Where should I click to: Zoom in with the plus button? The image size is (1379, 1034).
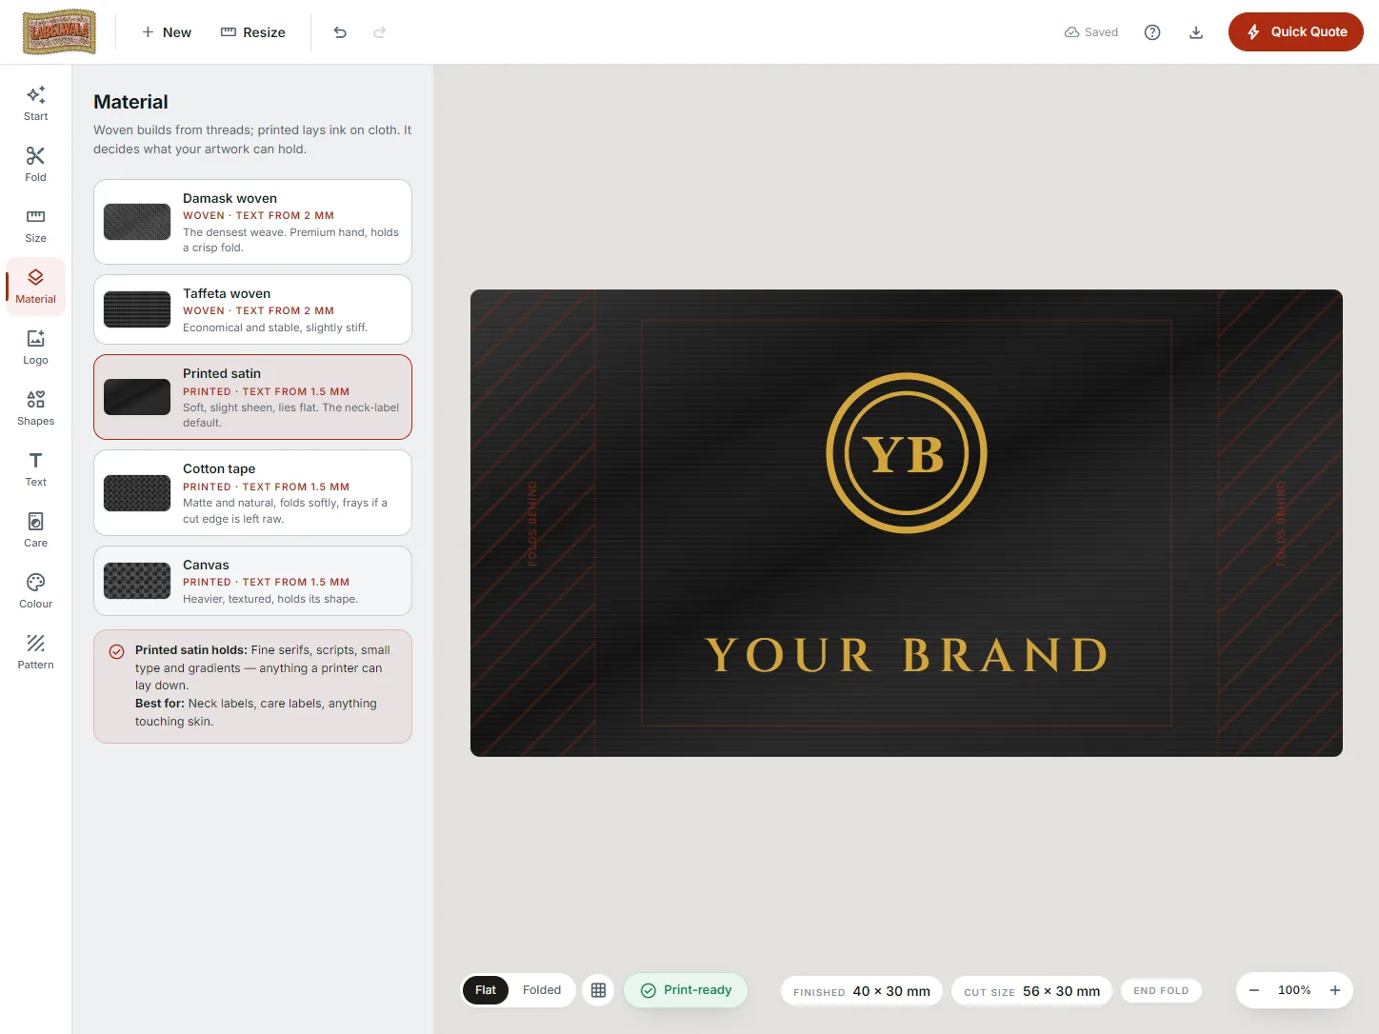pos(1335,990)
